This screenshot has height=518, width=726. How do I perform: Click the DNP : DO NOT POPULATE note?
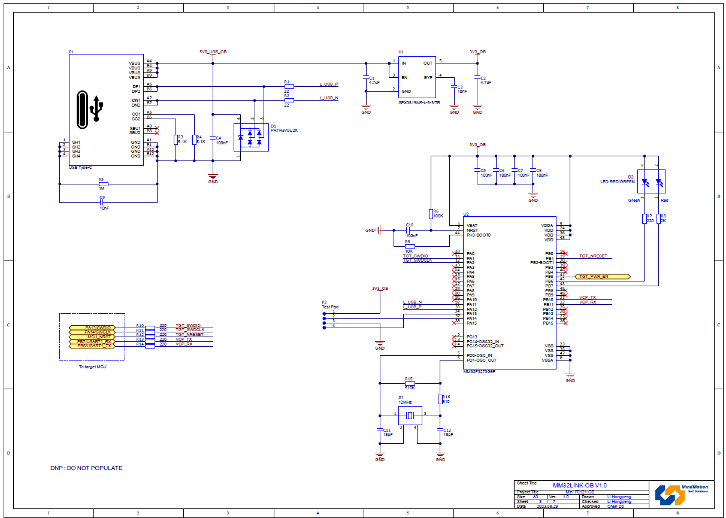[x=86, y=468]
